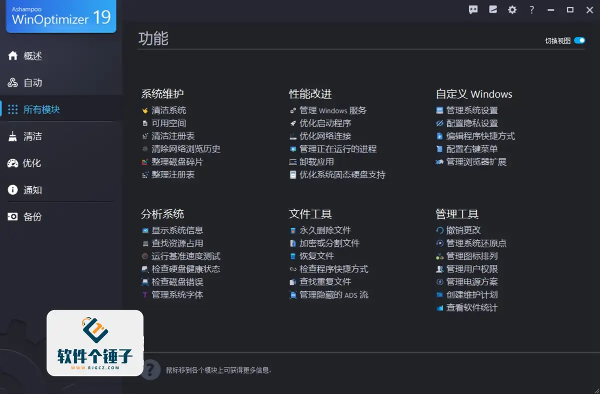Screen dimensions: 600x394
Task: Open settings gear icon
Action: [x=512, y=10]
